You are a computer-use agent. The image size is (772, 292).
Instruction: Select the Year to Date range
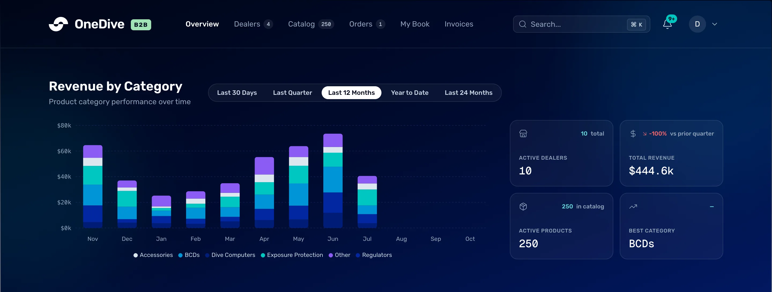click(409, 93)
